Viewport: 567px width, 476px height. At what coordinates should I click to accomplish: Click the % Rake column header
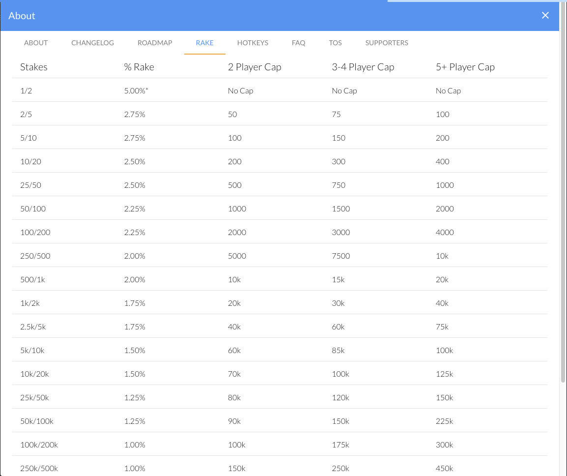click(139, 67)
